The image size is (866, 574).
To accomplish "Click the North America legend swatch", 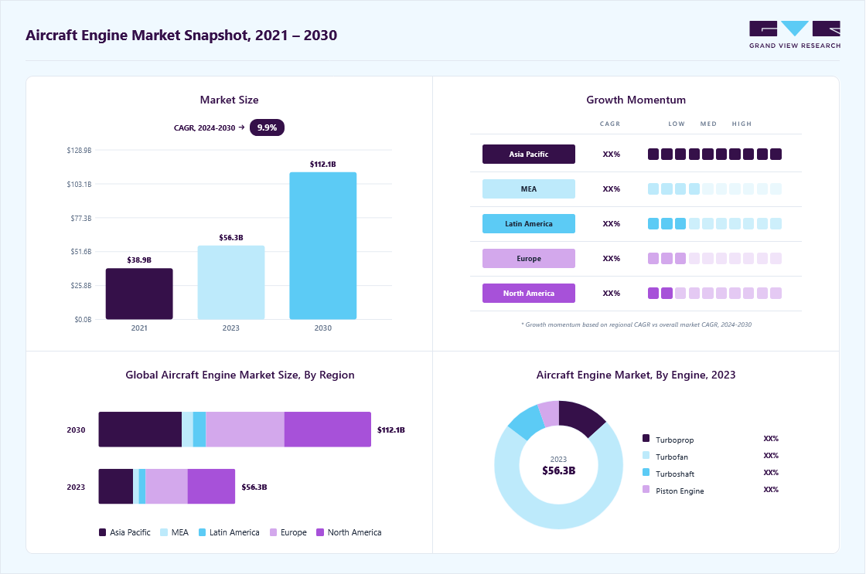I will click(x=320, y=532).
